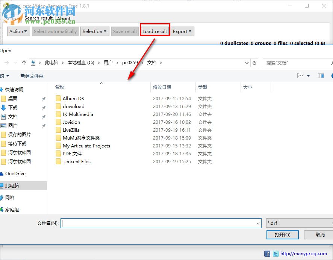Switch to the Search result tab
The height and width of the screenshot is (260, 333).
[39, 18]
